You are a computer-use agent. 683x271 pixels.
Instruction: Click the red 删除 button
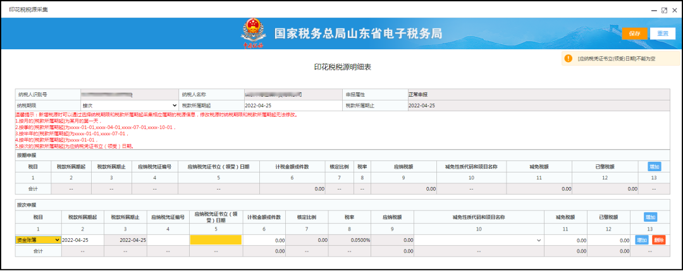(658, 239)
